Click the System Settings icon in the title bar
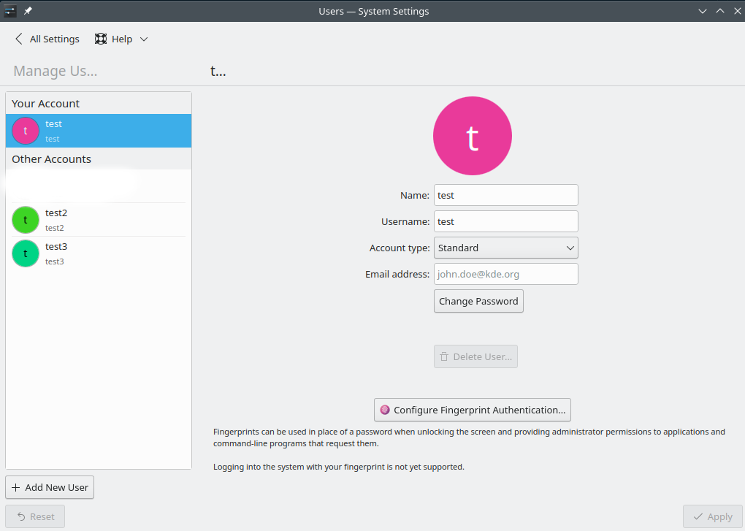745x531 pixels. click(12, 11)
